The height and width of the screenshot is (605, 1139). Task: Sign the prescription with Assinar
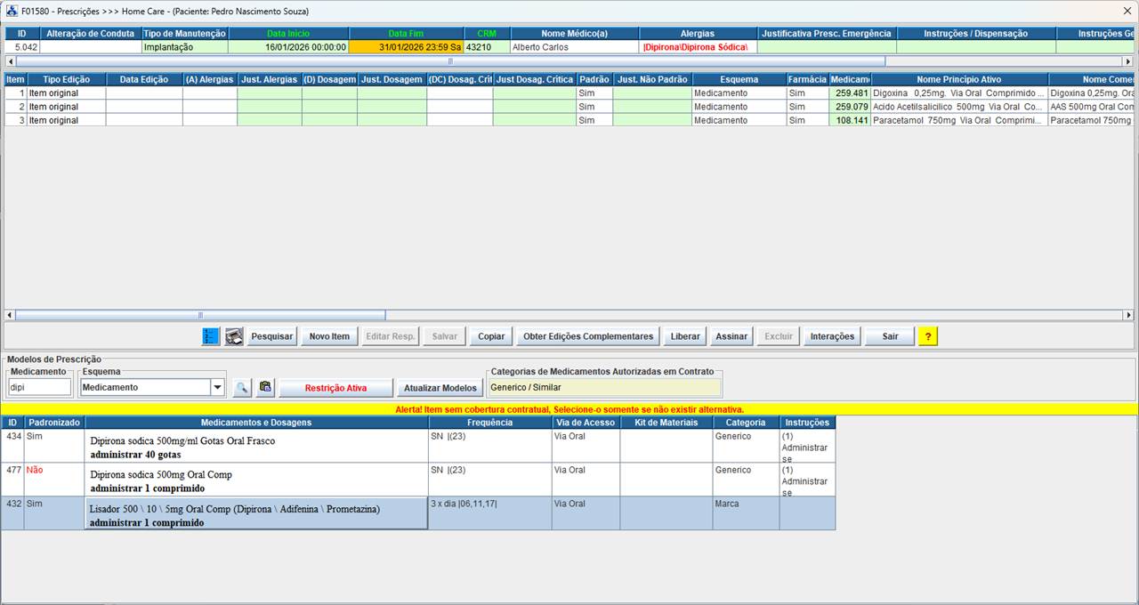click(731, 335)
